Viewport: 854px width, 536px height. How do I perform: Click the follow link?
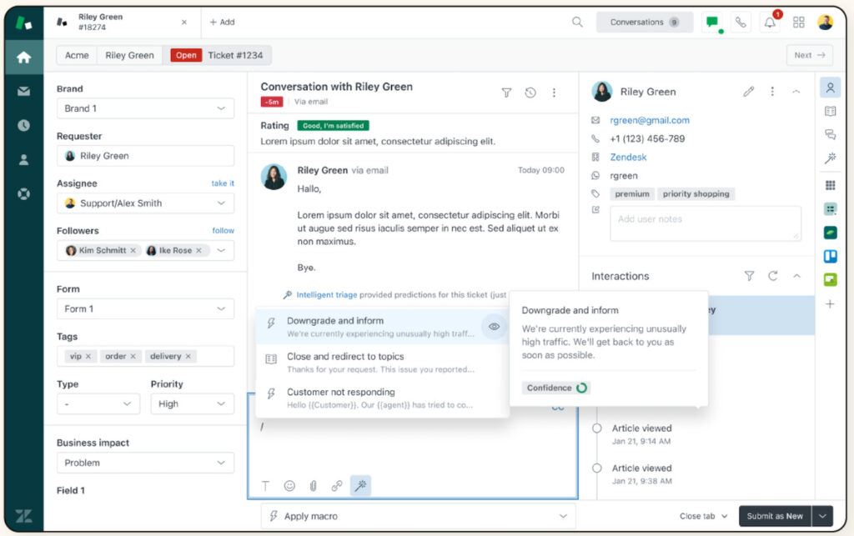click(224, 231)
